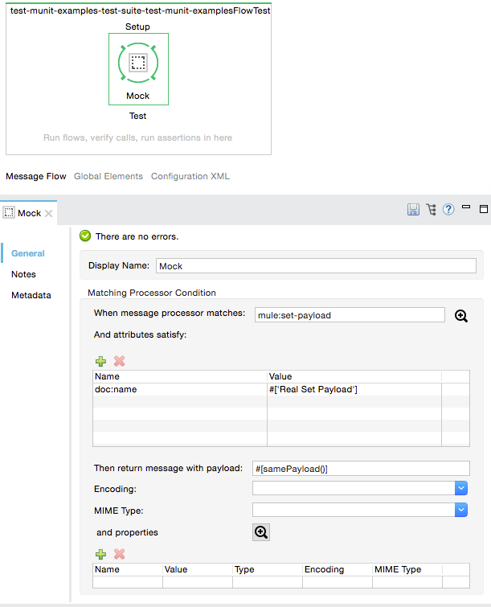Remove attribute using the upper red X

click(119, 362)
